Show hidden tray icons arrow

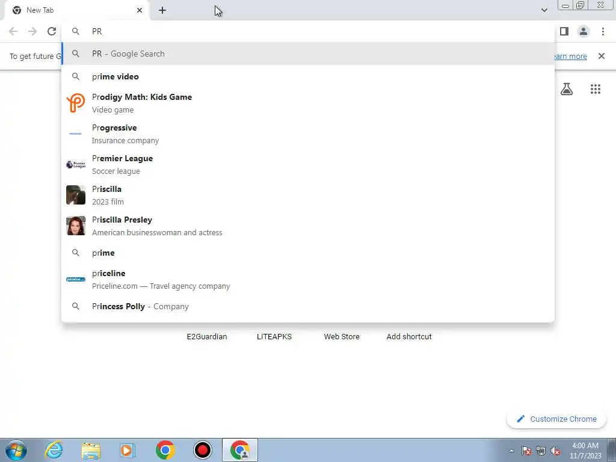(x=511, y=451)
